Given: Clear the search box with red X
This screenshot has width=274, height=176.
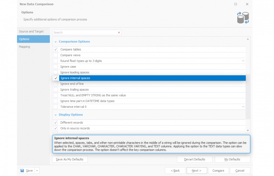Looking at the screenshot, I should pyautogui.click(x=119, y=32).
